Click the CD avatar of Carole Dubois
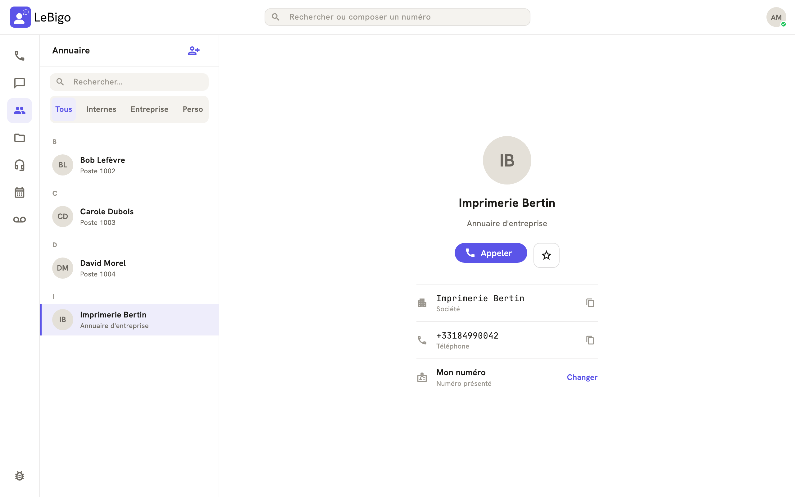 pyautogui.click(x=62, y=217)
